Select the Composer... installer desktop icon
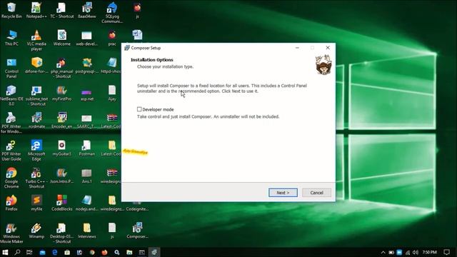Viewport: 457px width, 257px height. pyautogui.click(x=137, y=231)
